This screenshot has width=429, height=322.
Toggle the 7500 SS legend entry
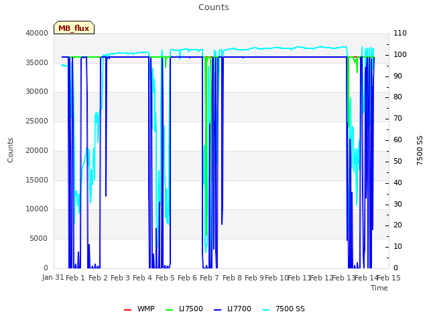(x=284, y=309)
